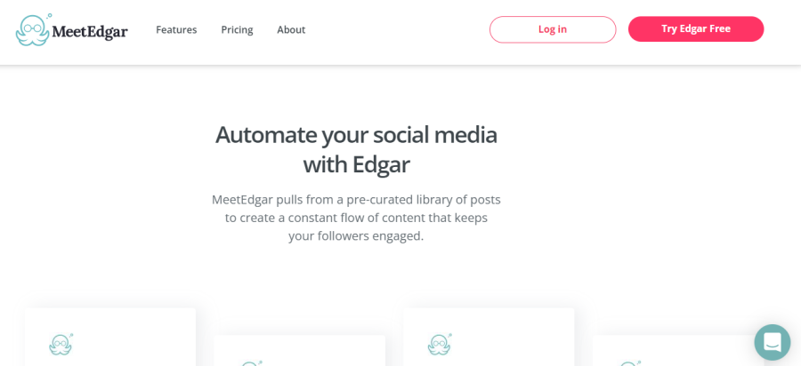Click the partially visible fourth card octopus icon

point(629,362)
